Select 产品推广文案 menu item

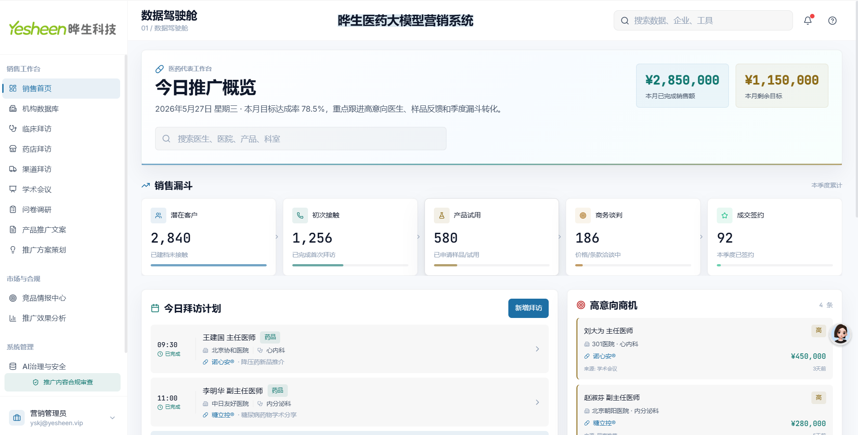pos(61,230)
